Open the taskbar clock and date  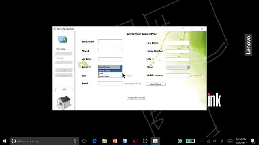click(241, 141)
